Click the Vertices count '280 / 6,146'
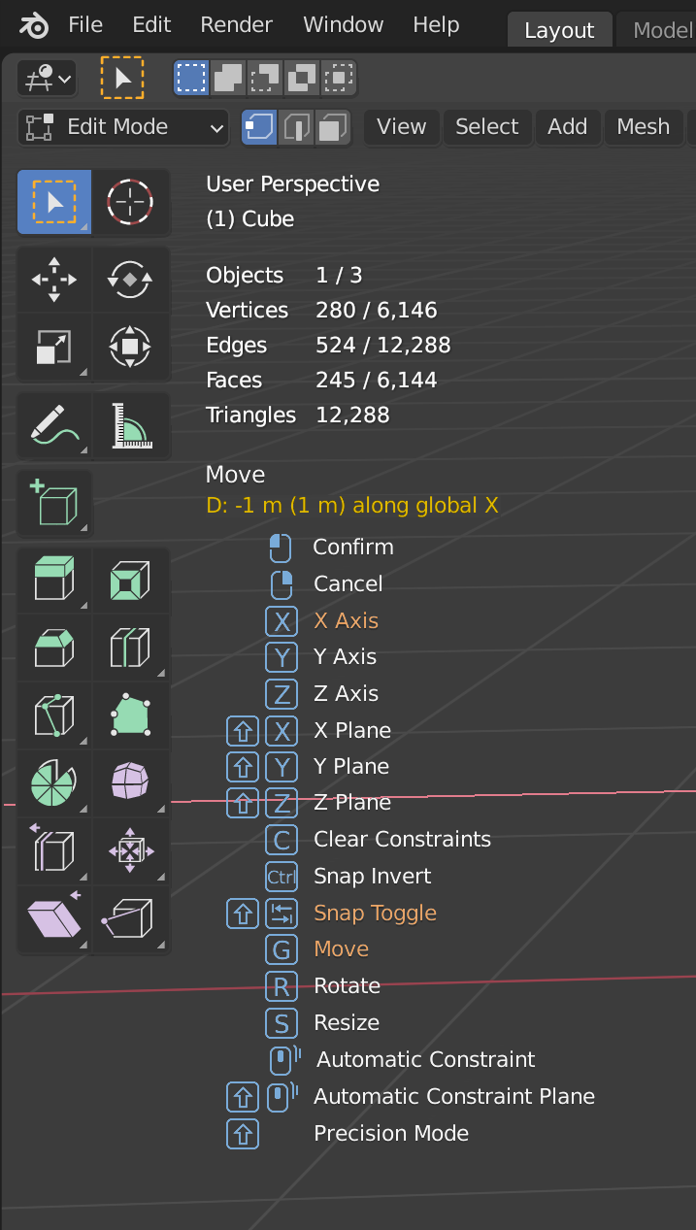 coord(377,311)
